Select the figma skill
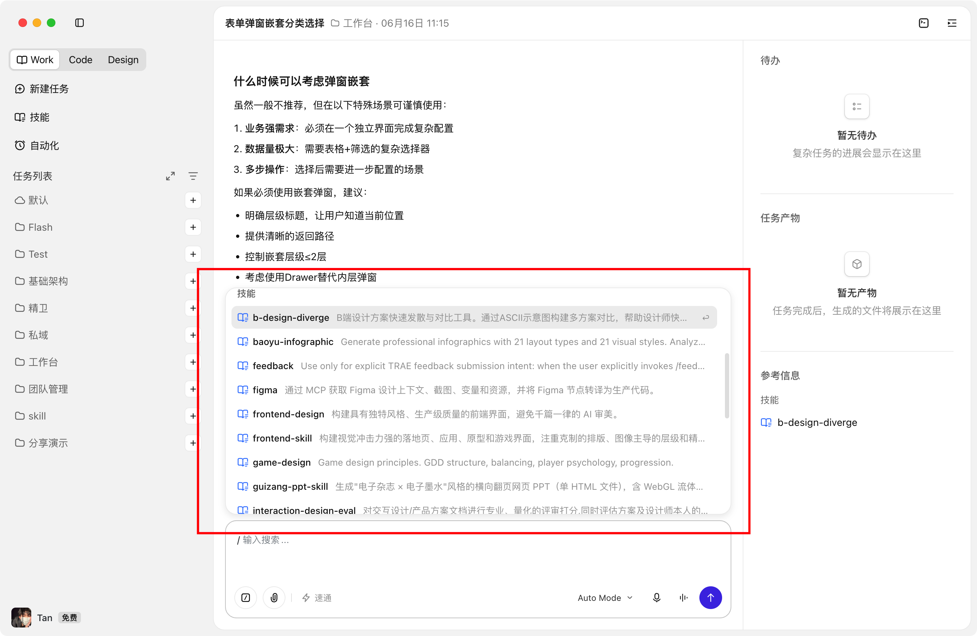The width and height of the screenshot is (977, 636). (x=474, y=390)
